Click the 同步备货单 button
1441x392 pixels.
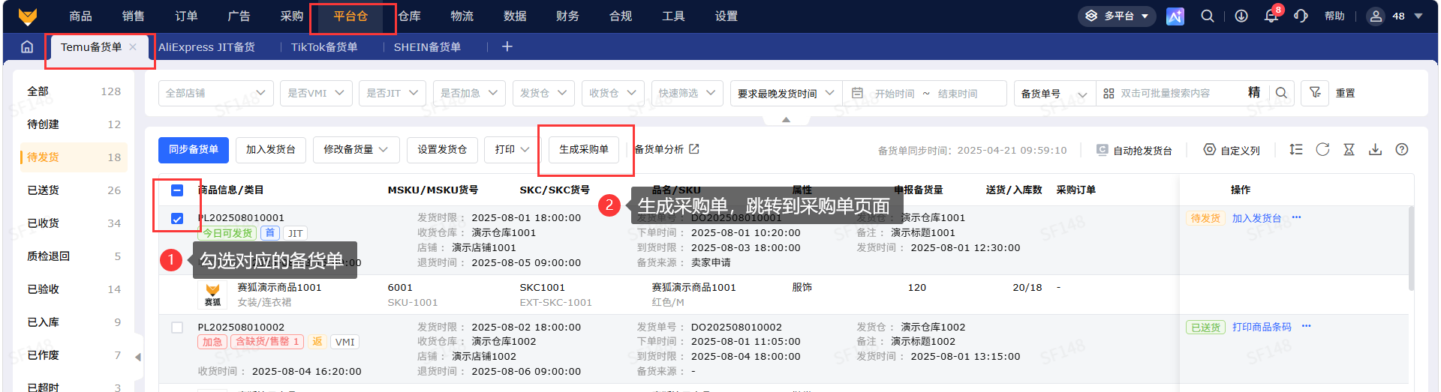tap(194, 150)
